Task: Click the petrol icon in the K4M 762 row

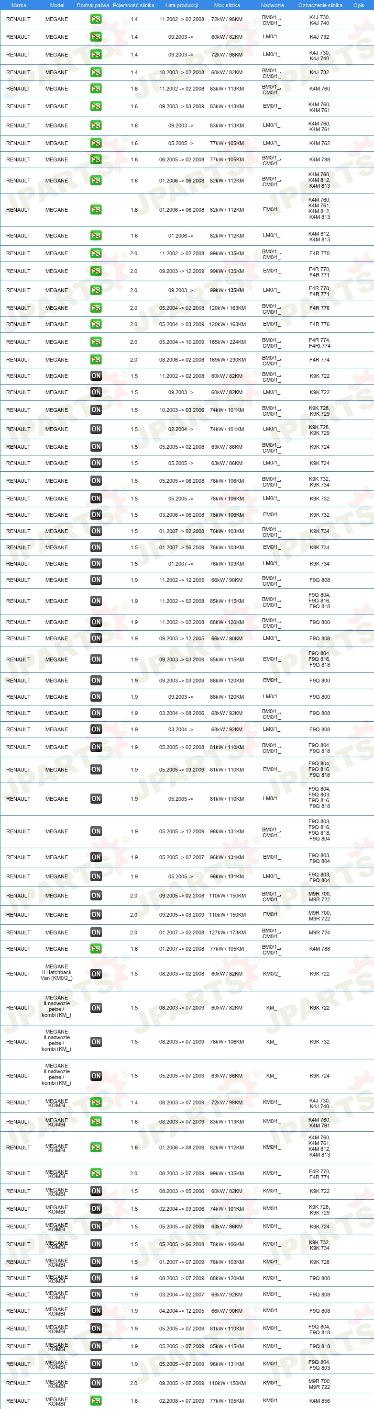Action: pyautogui.click(x=96, y=143)
